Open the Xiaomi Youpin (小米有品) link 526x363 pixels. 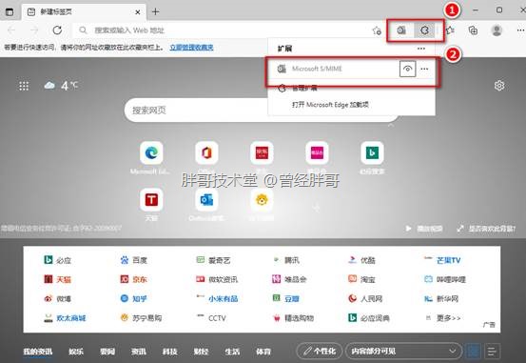coord(218,298)
